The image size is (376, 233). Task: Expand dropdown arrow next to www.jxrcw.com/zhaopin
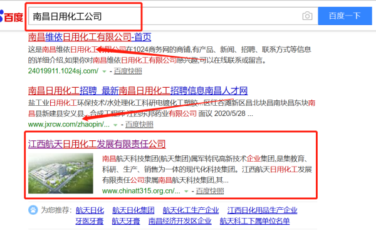pyautogui.click(x=115, y=125)
